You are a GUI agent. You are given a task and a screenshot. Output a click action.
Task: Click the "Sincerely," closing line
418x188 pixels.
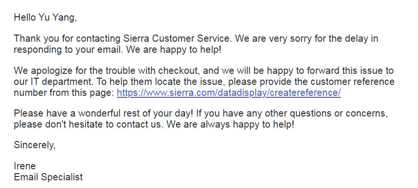point(35,145)
